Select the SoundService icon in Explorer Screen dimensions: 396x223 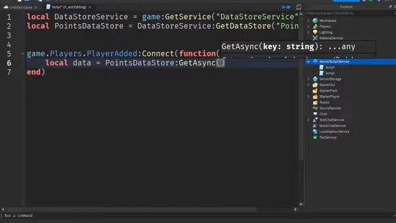(x=315, y=108)
